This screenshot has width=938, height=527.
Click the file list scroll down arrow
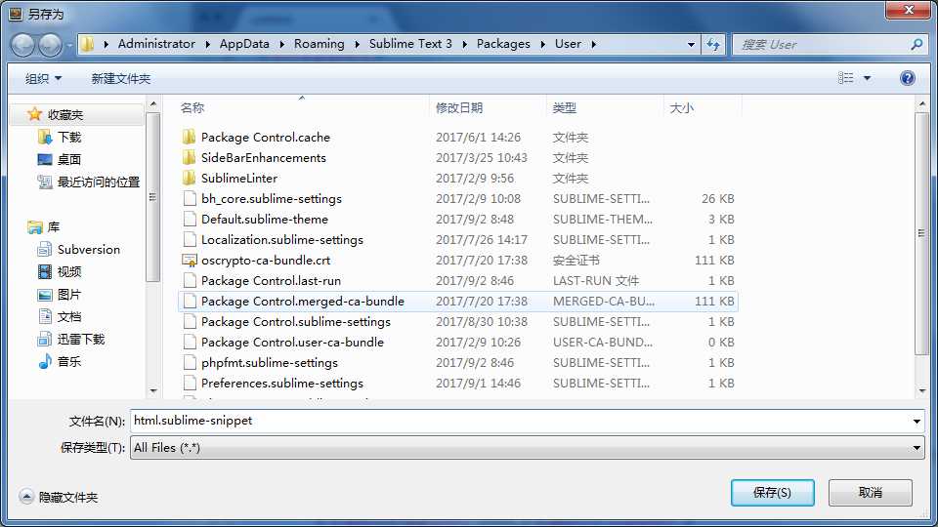click(921, 390)
